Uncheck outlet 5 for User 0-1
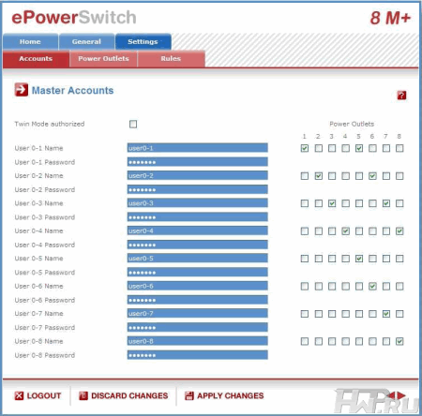422x416 pixels. pyautogui.click(x=359, y=148)
